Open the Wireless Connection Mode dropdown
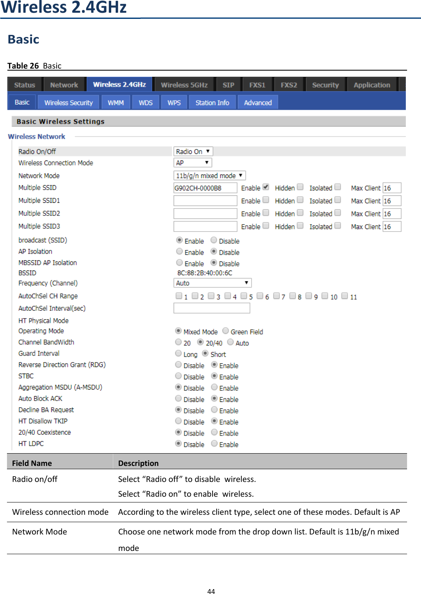The width and height of the screenshot is (421, 594). [x=192, y=163]
